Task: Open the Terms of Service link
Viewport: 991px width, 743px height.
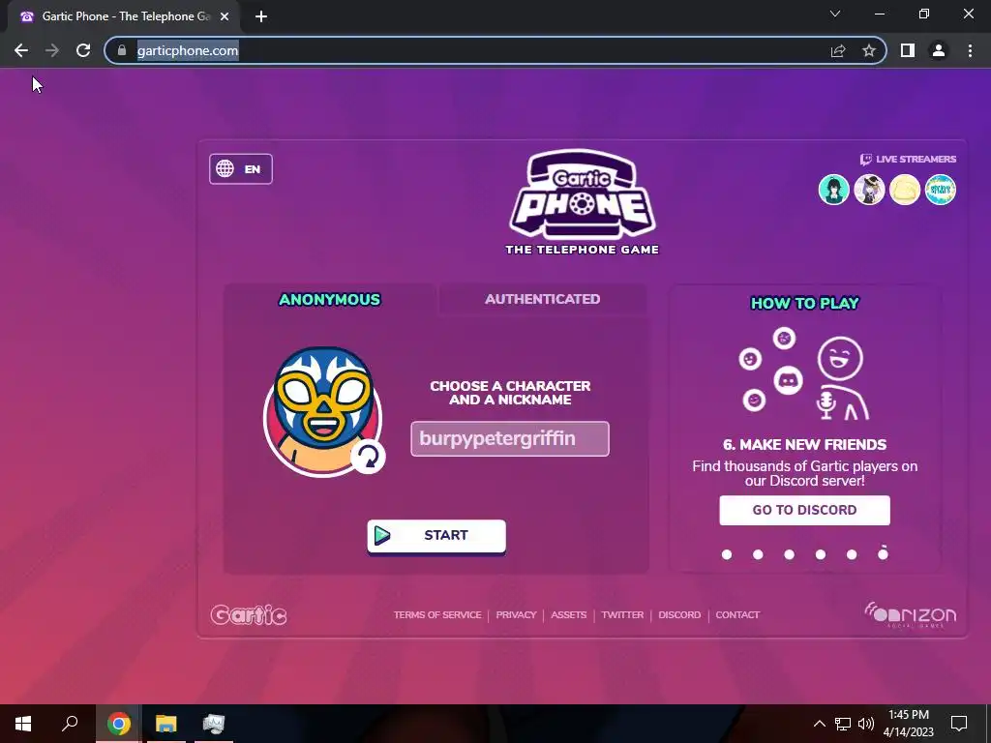Action: 437,614
